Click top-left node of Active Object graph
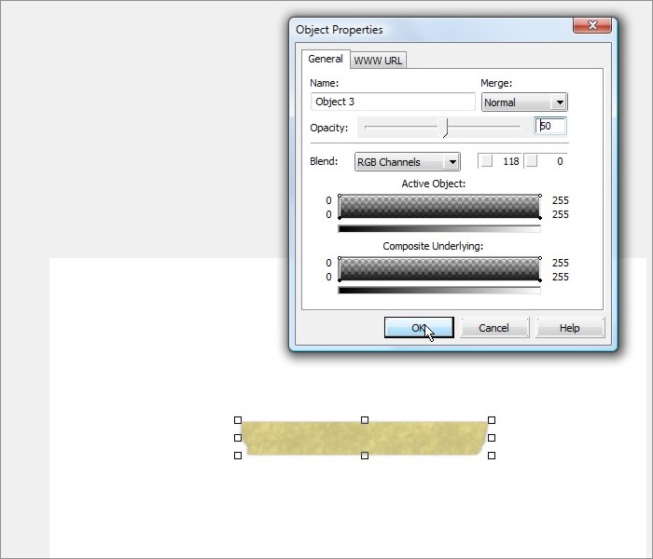This screenshot has height=559, width=653. pos(340,197)
